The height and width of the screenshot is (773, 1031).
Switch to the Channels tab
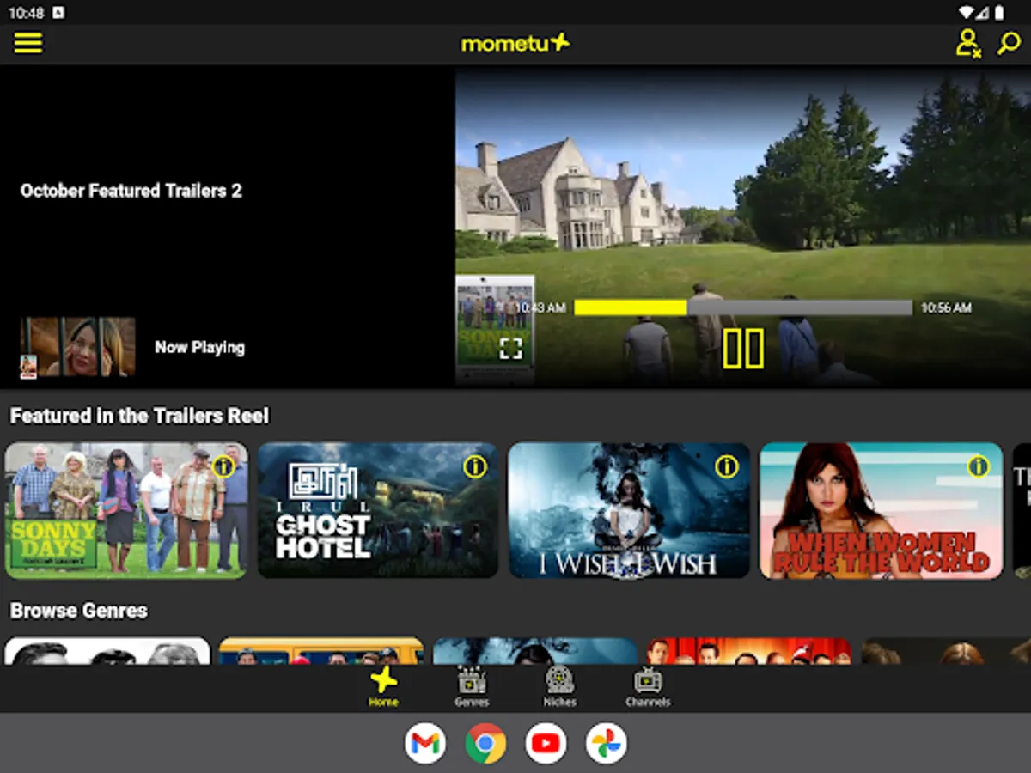tap(648, 687)
